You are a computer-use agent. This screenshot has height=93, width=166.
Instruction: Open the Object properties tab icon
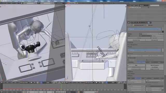(x=138, y=22)
